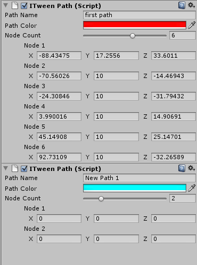Click Z field of New Path 1 Node 1
Screen dimensions: 197x265
(x=174, y=219)
